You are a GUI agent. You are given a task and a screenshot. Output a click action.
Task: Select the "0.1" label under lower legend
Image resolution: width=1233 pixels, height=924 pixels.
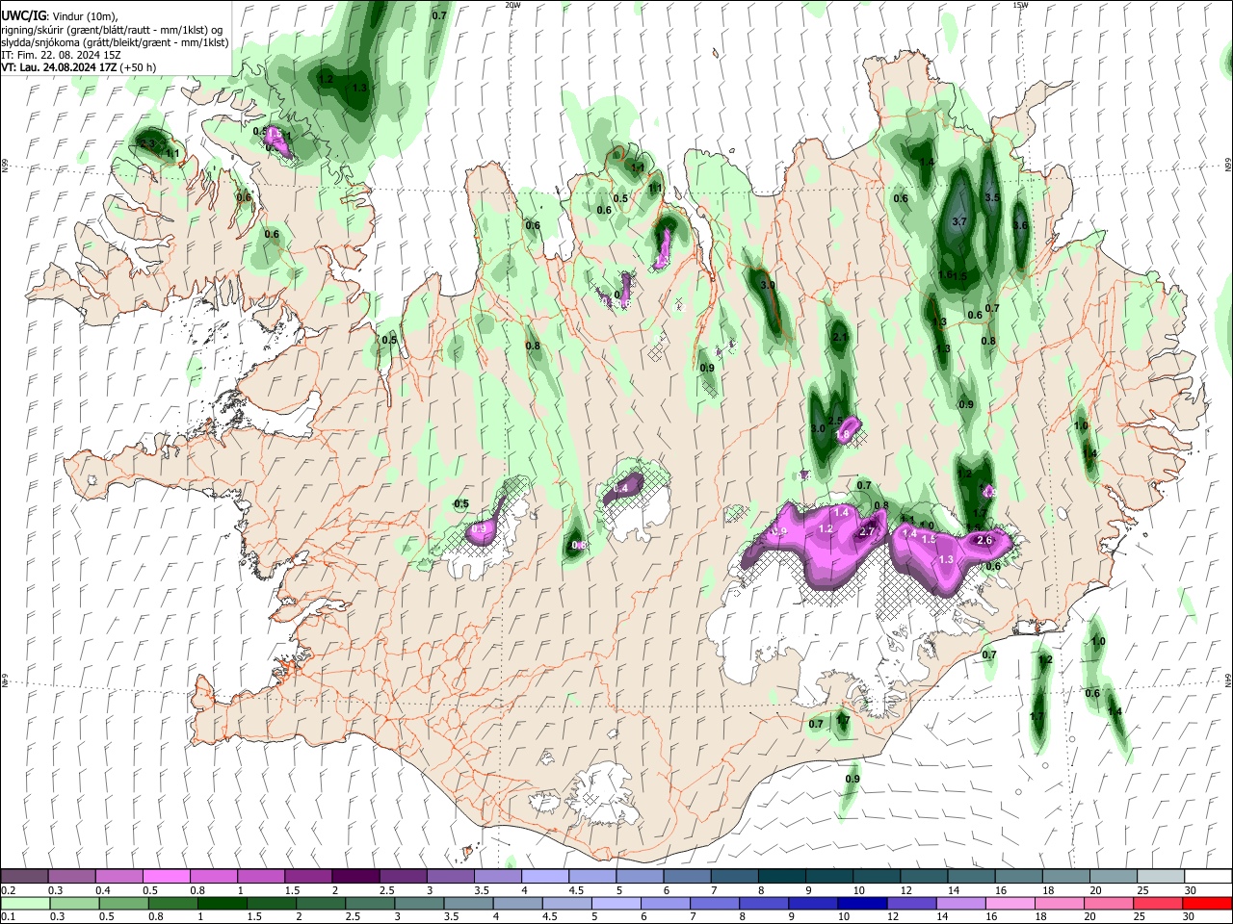tap(8, 916)
